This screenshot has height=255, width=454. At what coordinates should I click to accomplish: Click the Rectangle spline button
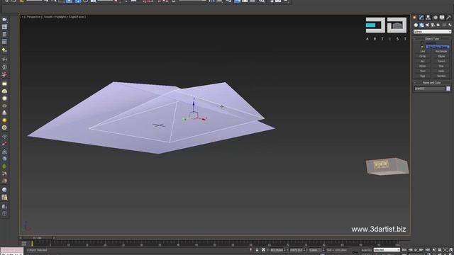point(441,51)
